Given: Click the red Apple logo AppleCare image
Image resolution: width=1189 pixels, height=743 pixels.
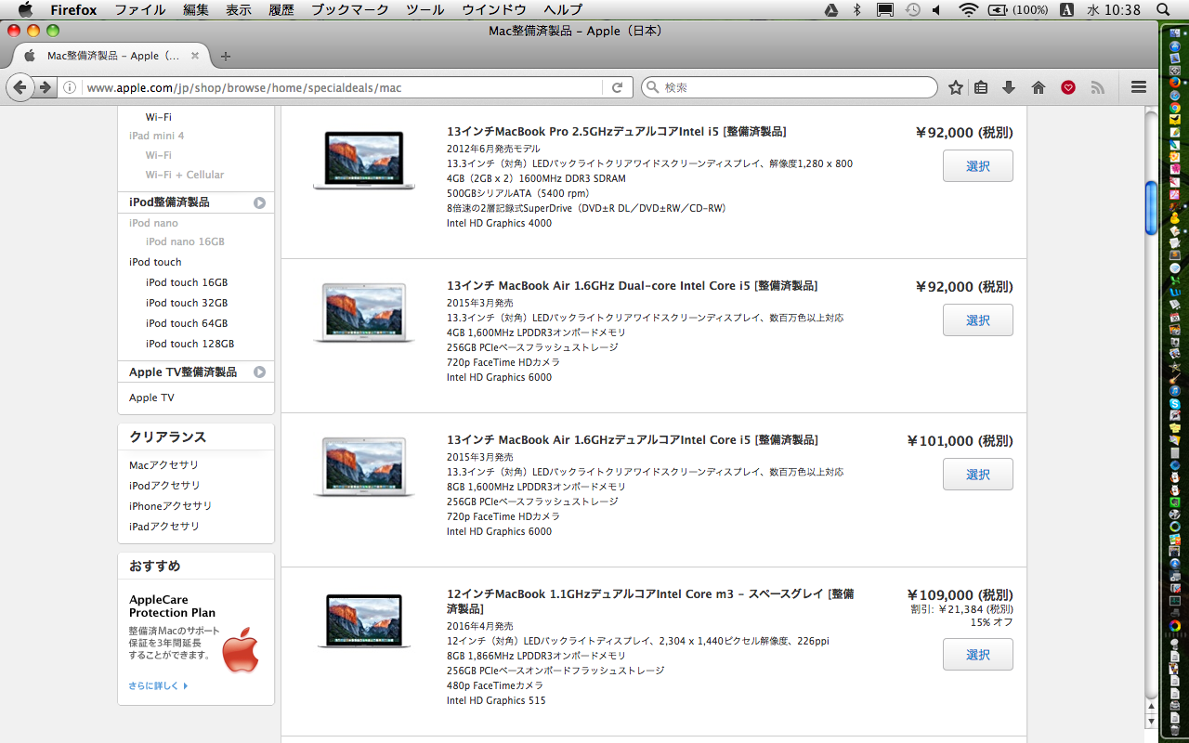Looking at the screenshot, I should click(241, 650).
